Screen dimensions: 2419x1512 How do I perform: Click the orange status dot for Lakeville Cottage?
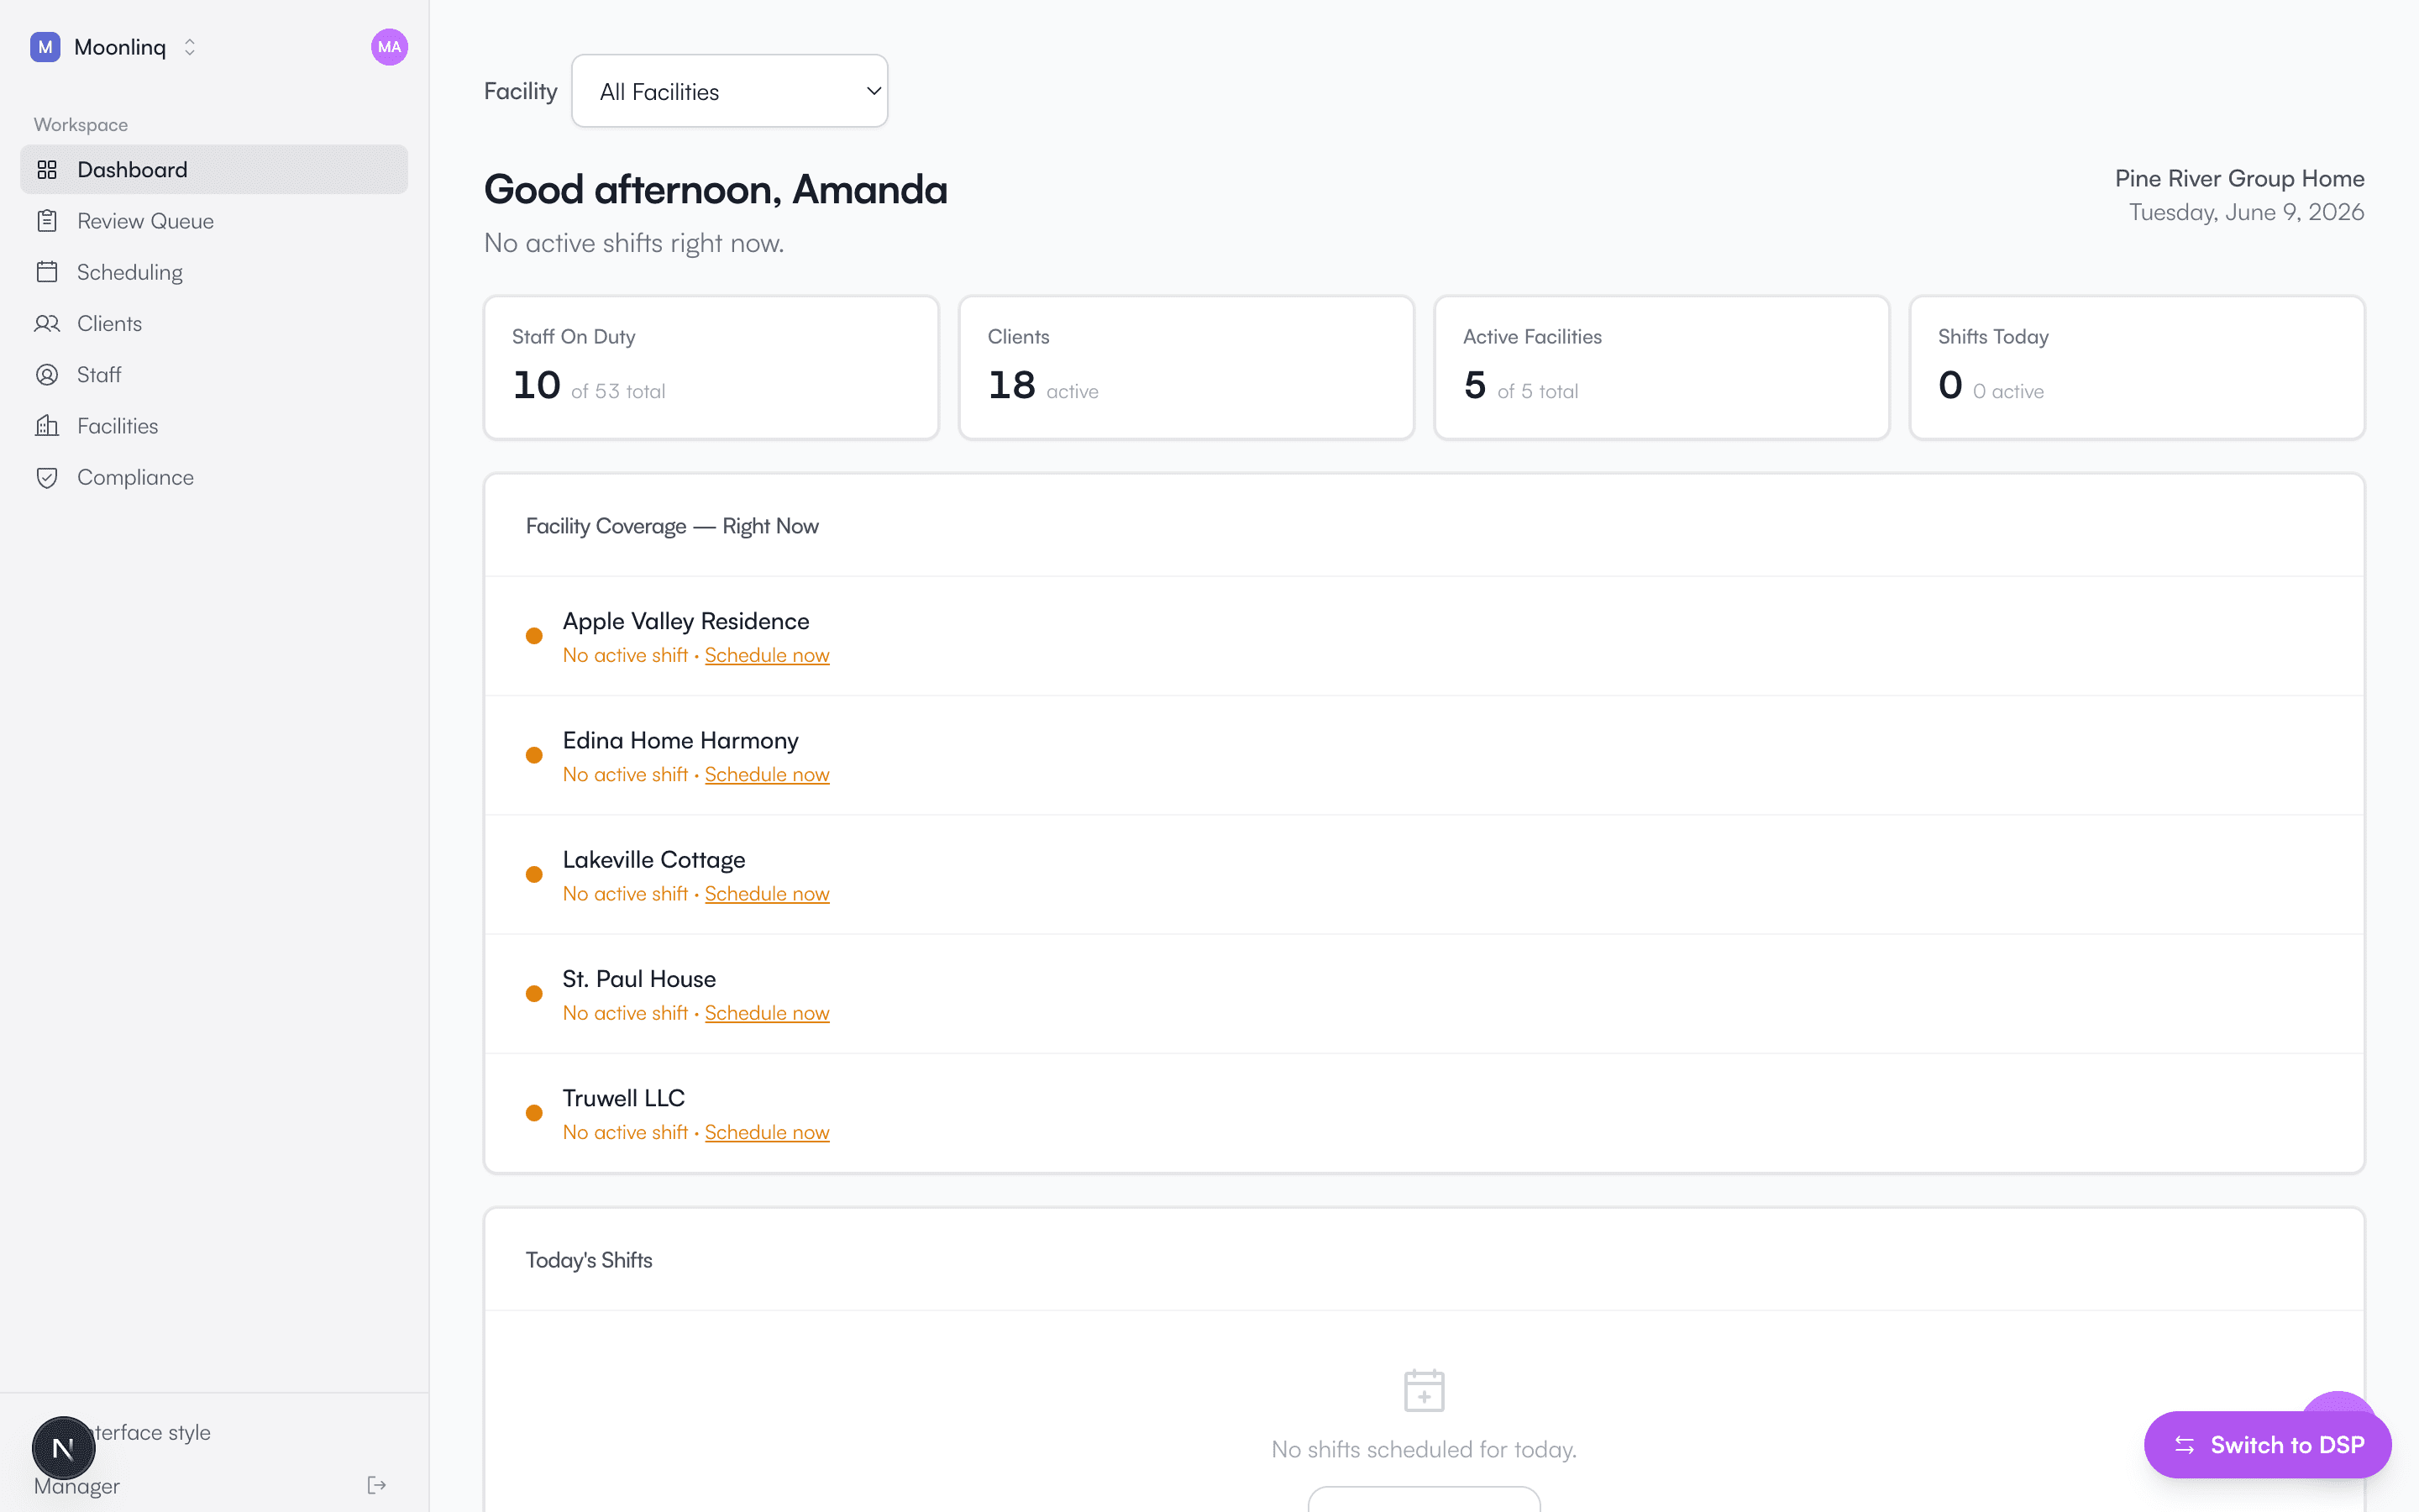pyautogui.click(x=534, y=874)
